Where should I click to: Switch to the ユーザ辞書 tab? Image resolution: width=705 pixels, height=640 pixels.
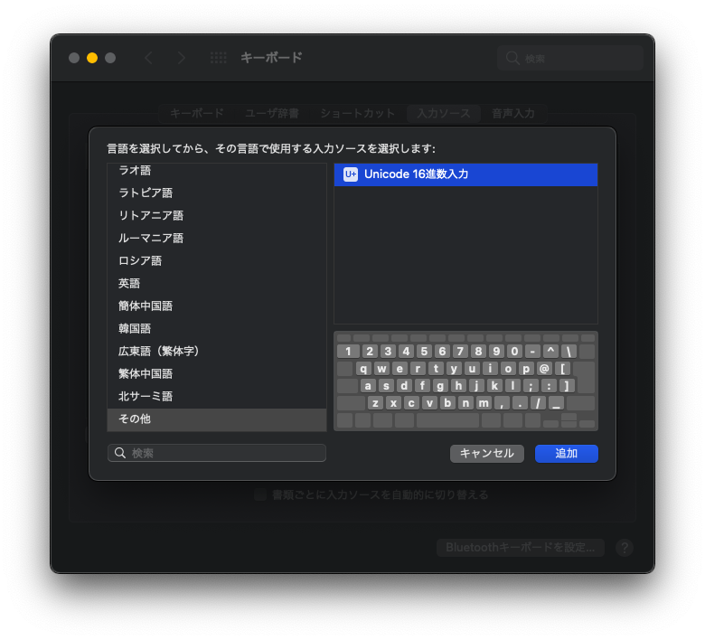(x=272, y=113)
